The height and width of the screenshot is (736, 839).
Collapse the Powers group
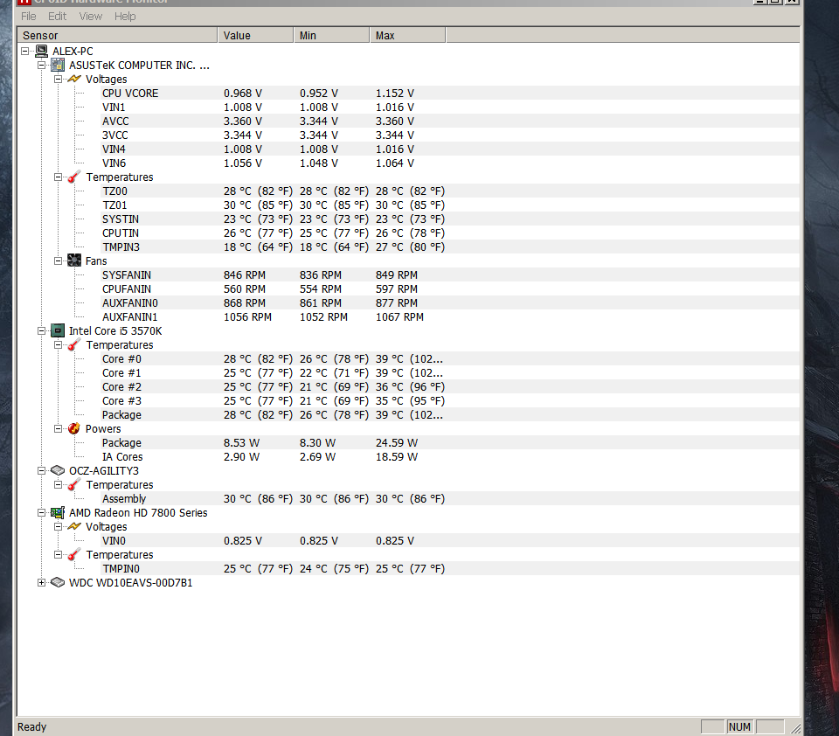(59, 429)
